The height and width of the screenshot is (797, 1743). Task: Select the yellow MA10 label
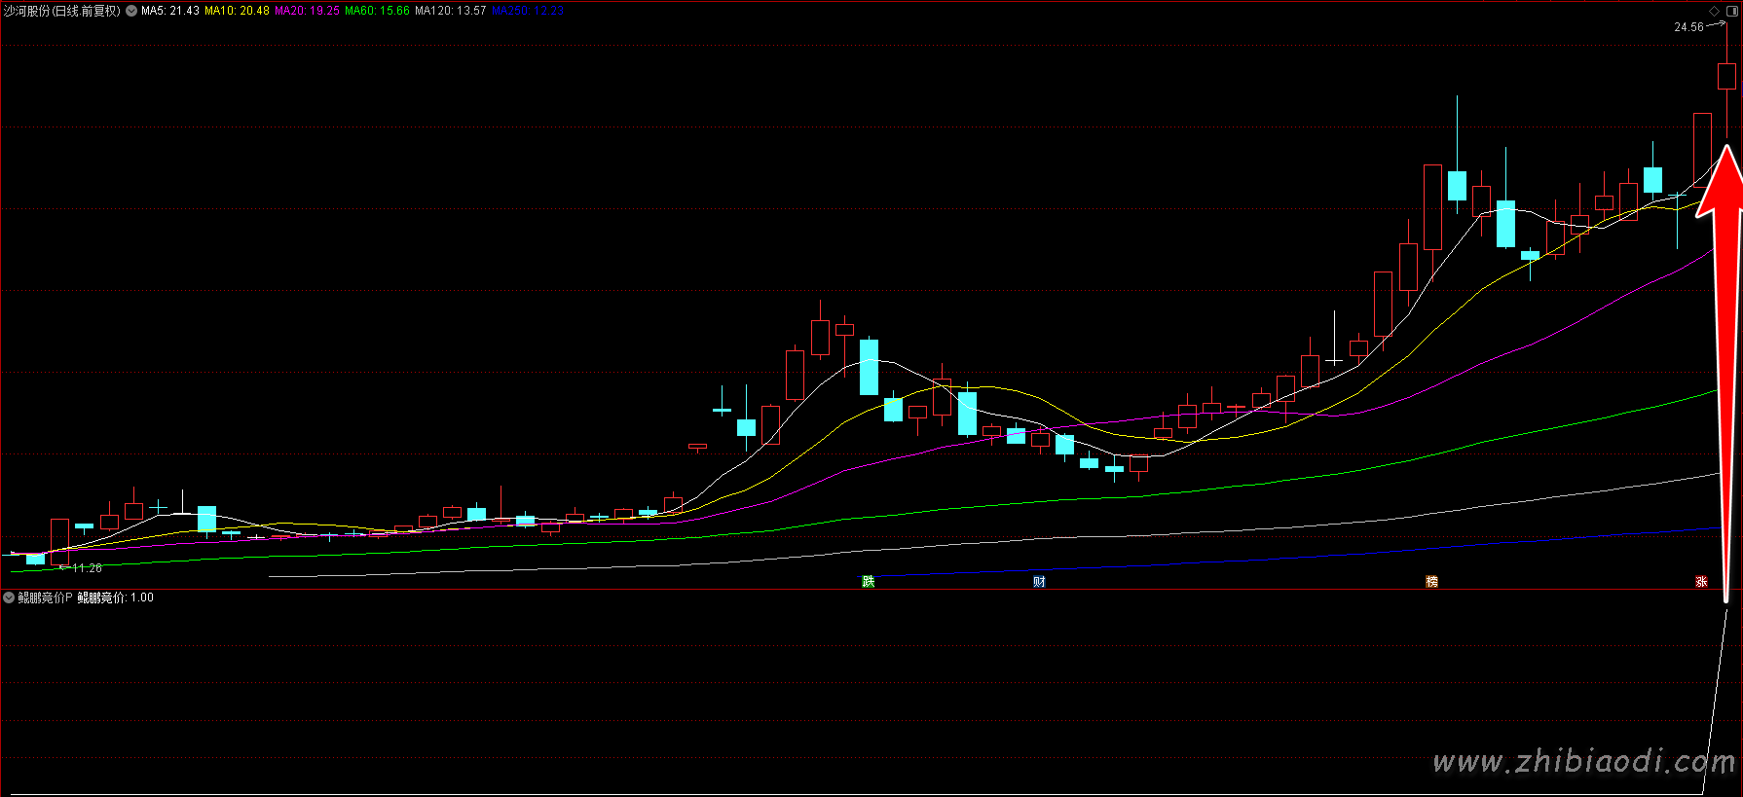coord(237,11)
